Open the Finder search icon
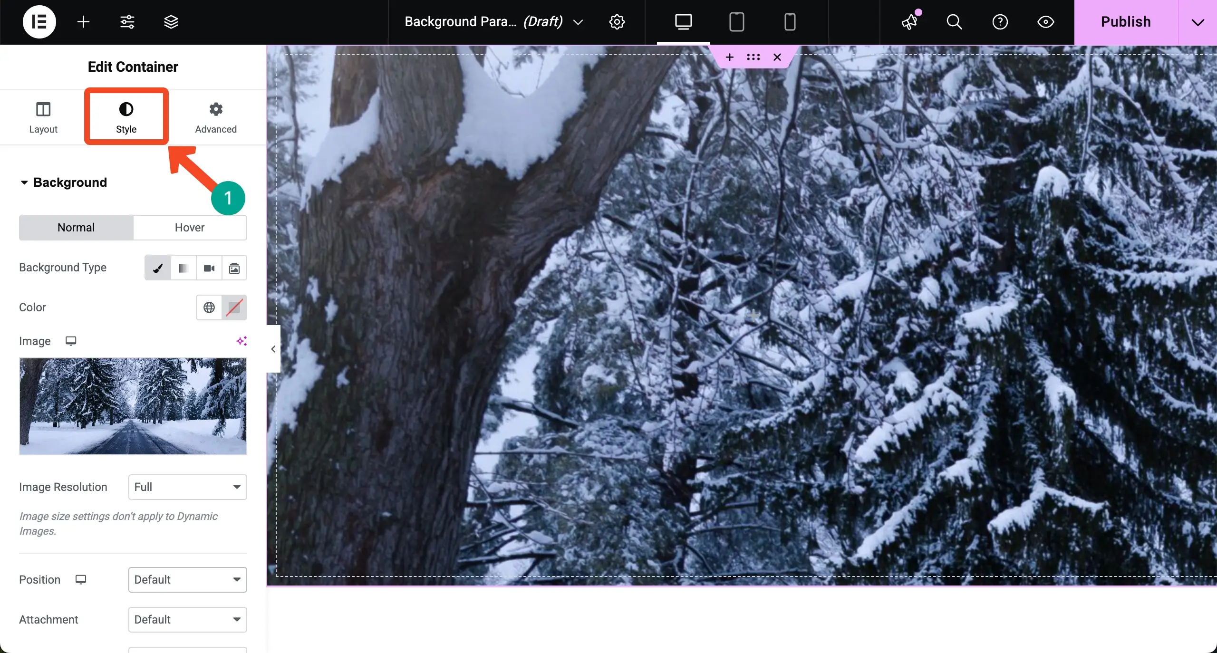Image resolution: width=1217 pixels, height=653 pixels. (954, 22)
